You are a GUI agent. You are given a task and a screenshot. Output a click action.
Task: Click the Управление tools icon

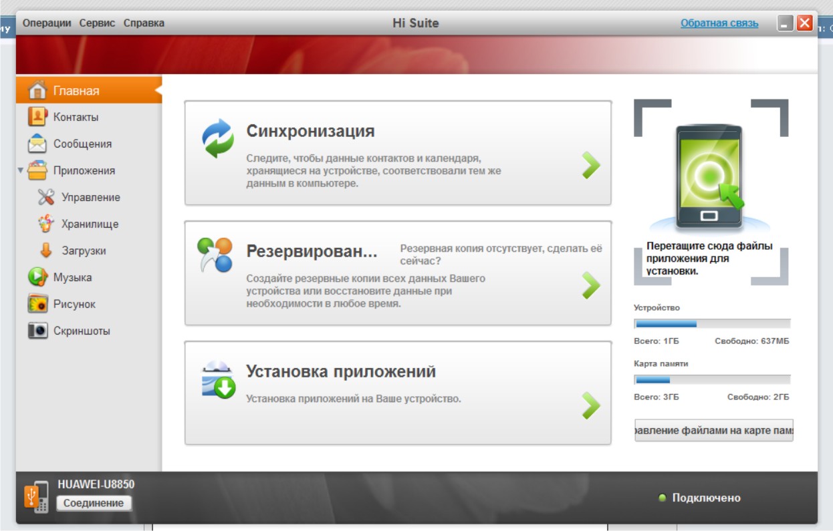click(x=46, y=197)
